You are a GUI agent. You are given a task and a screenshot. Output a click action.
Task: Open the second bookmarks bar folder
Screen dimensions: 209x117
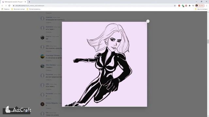click(x=34, y=9)
